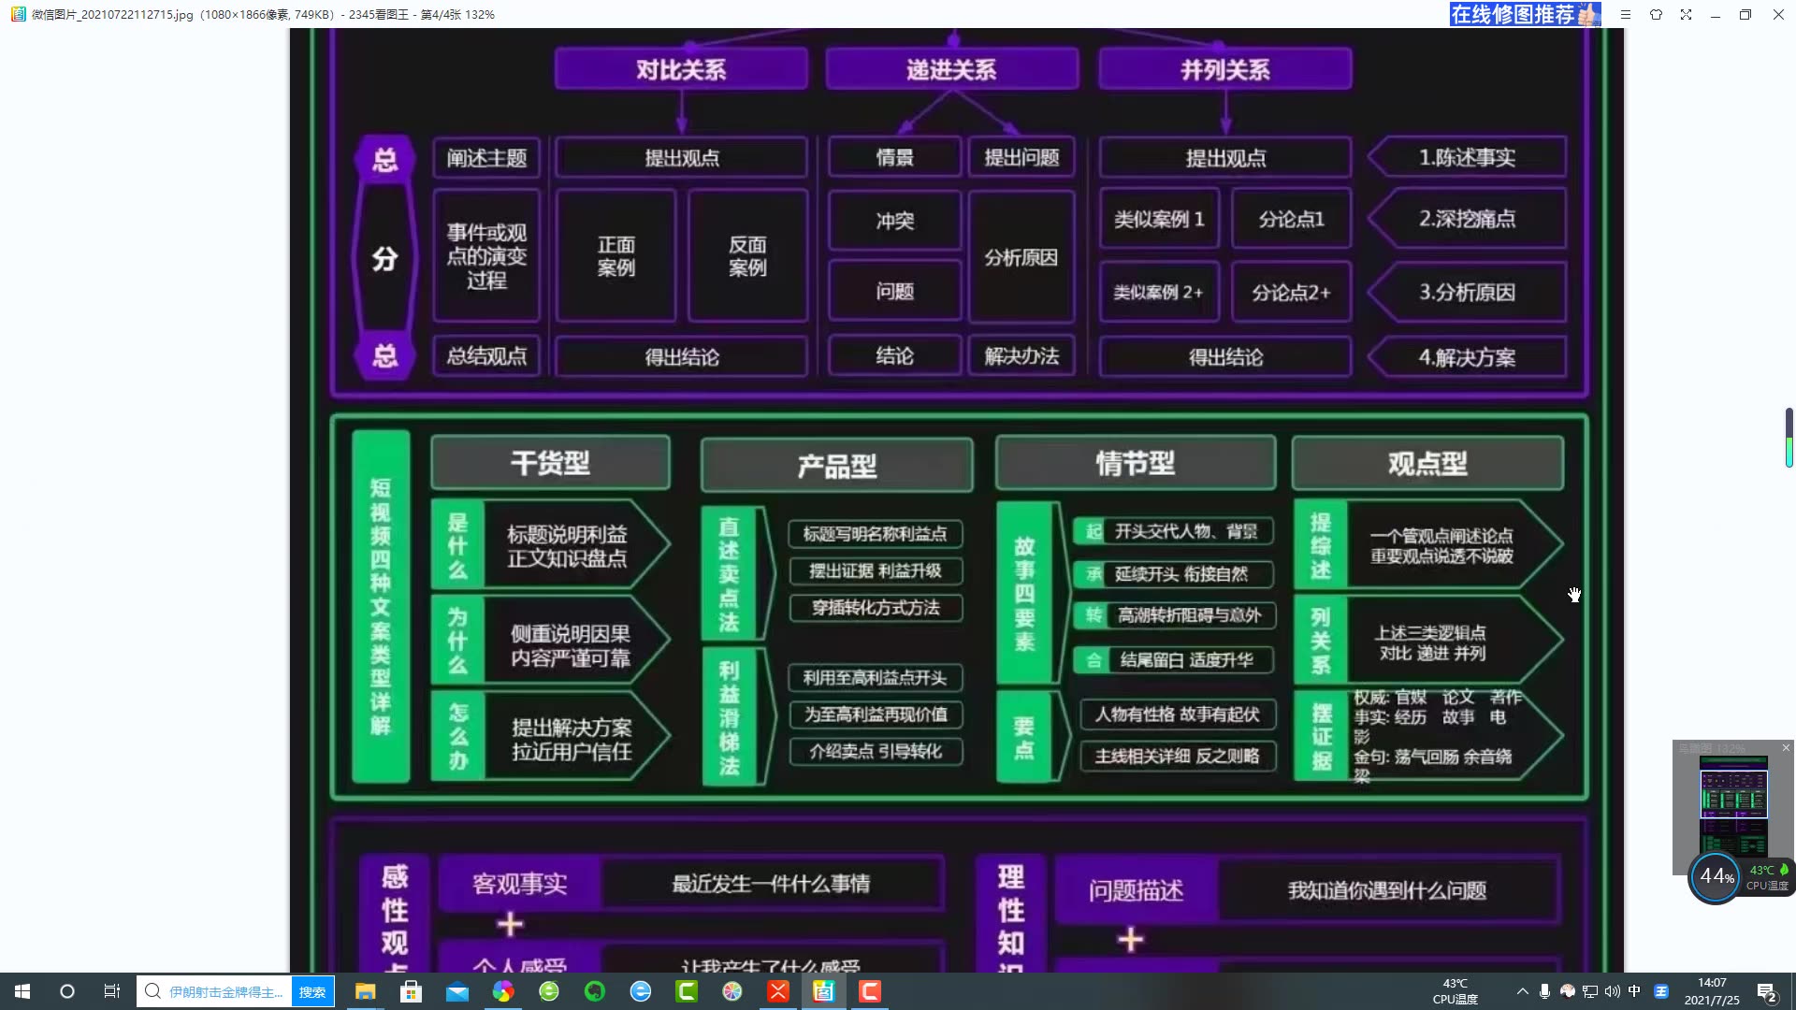This screenshot has height=1010, width=1796.
Task: Toggle microphone from system tray
Action: (1544, 991)
